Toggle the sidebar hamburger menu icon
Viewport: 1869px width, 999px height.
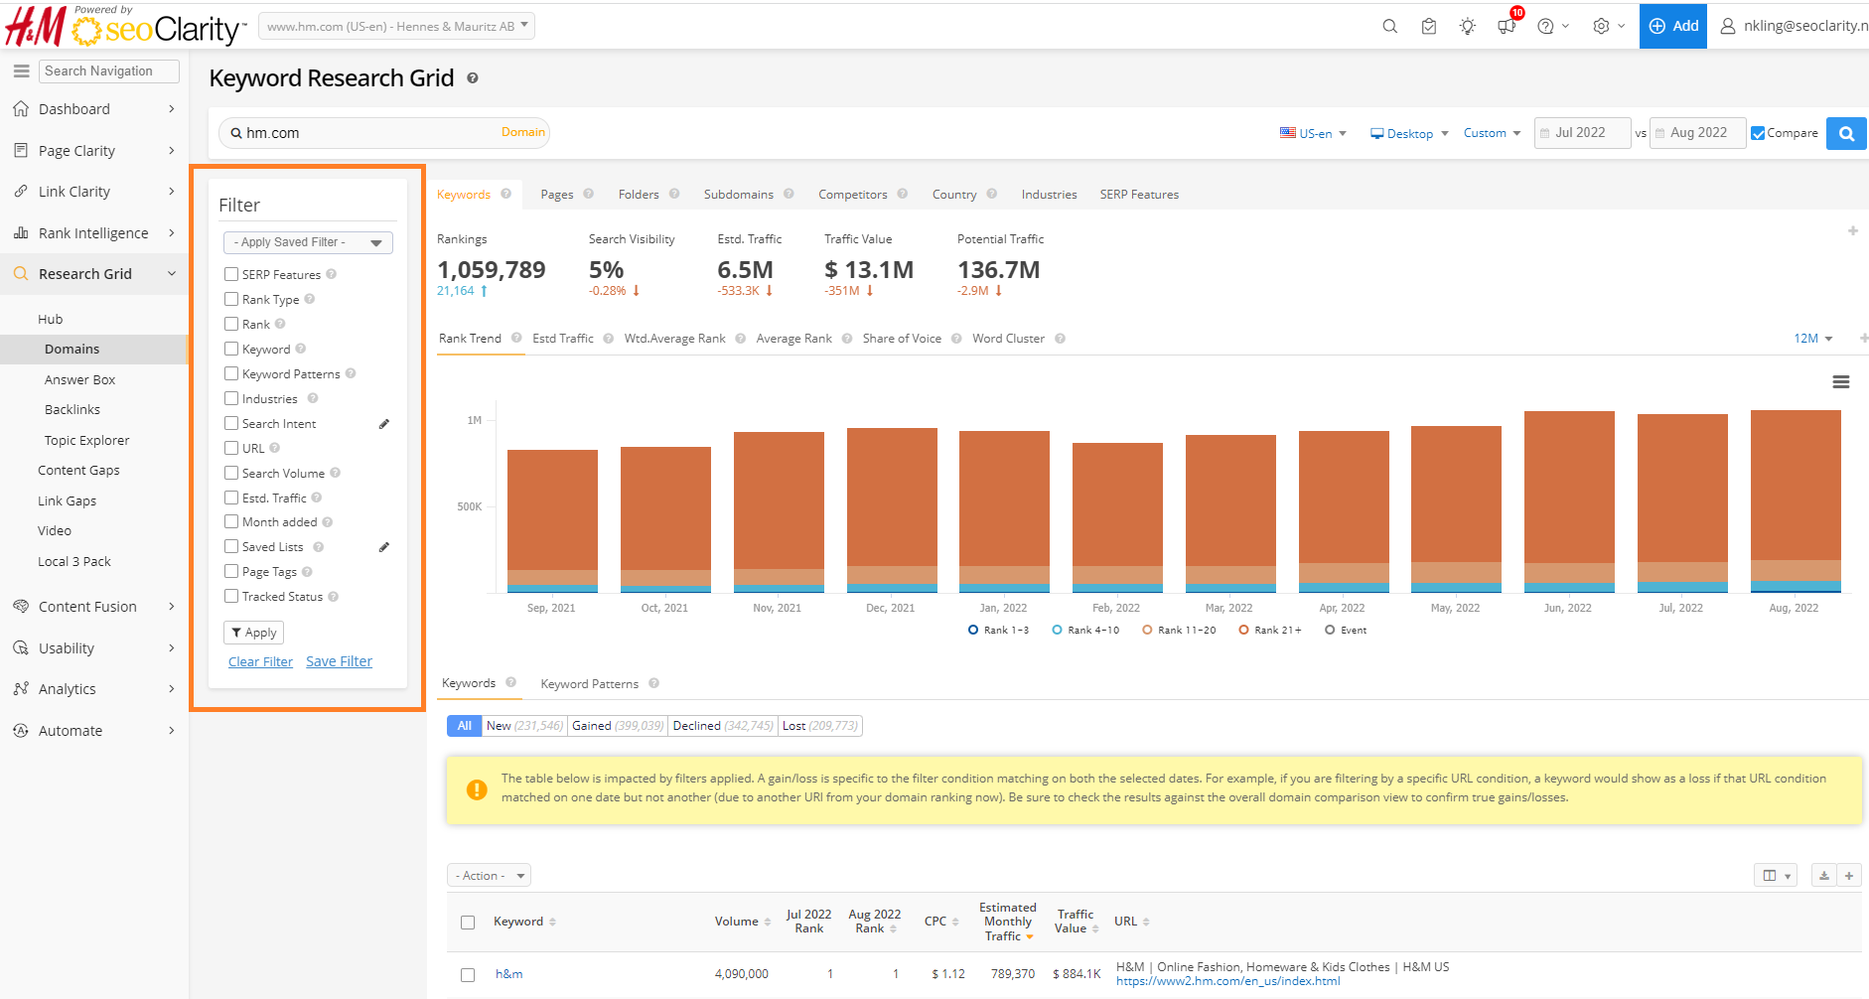coord(21,71)
